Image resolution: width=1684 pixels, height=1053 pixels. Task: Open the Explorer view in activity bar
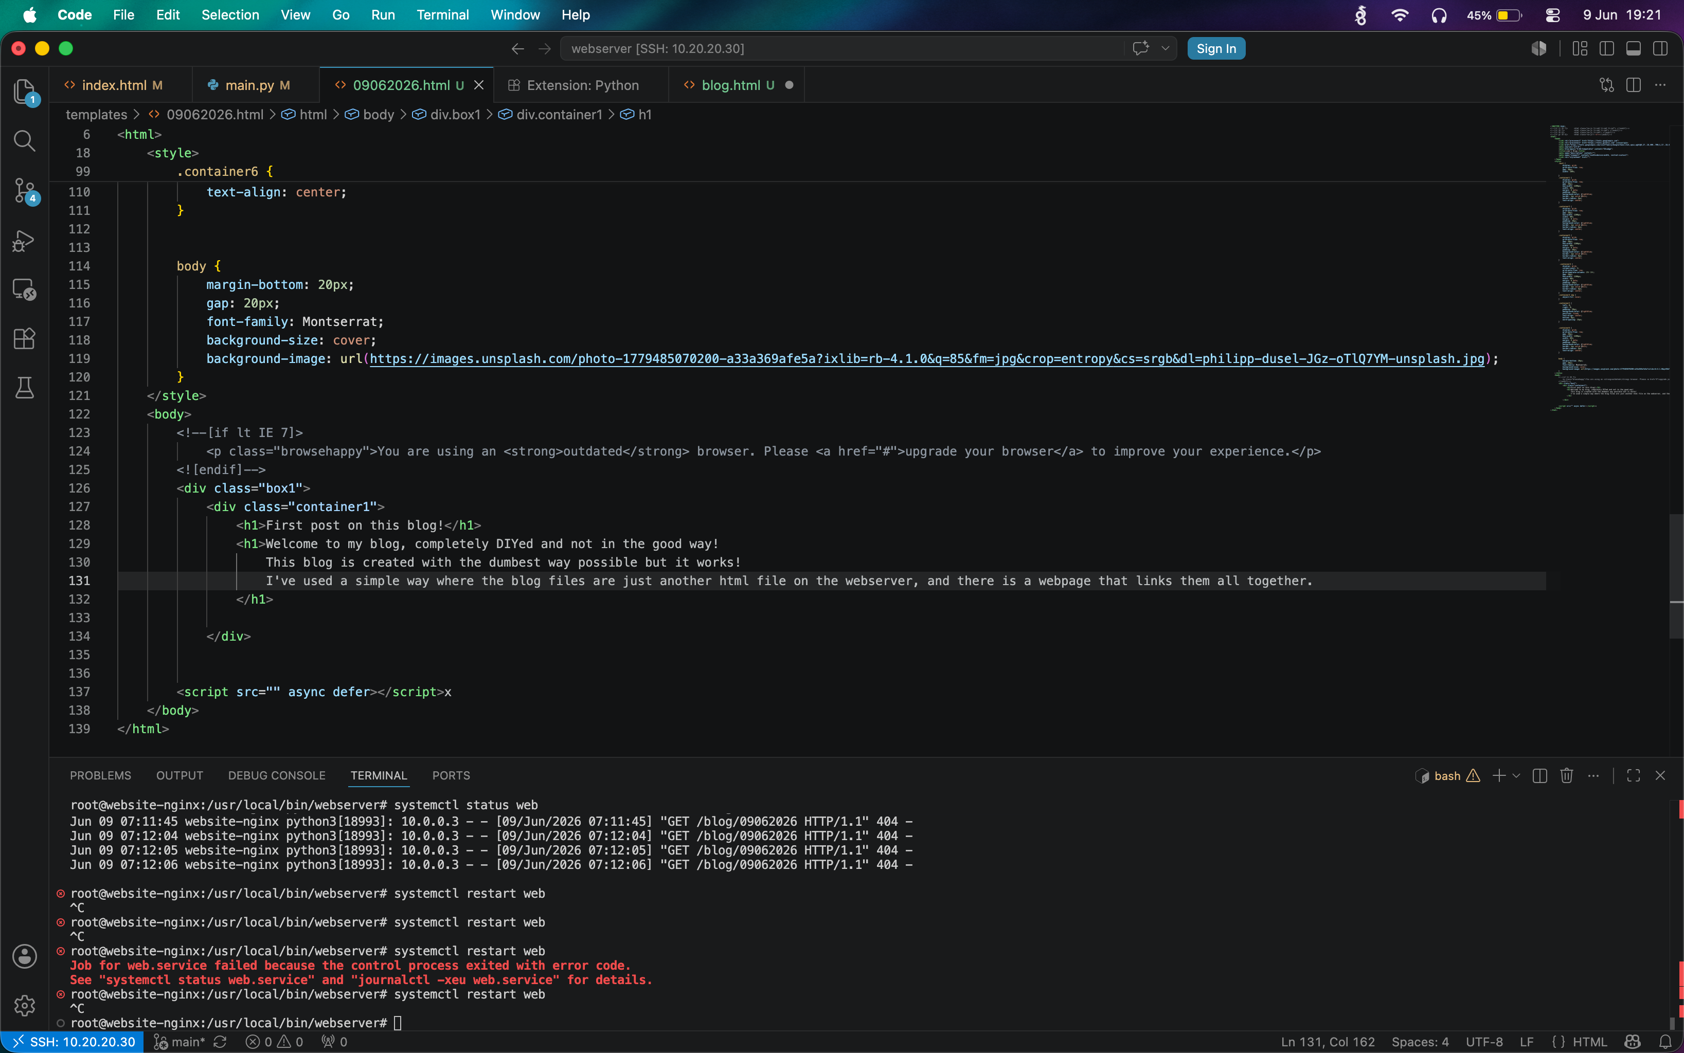point(24,91)
